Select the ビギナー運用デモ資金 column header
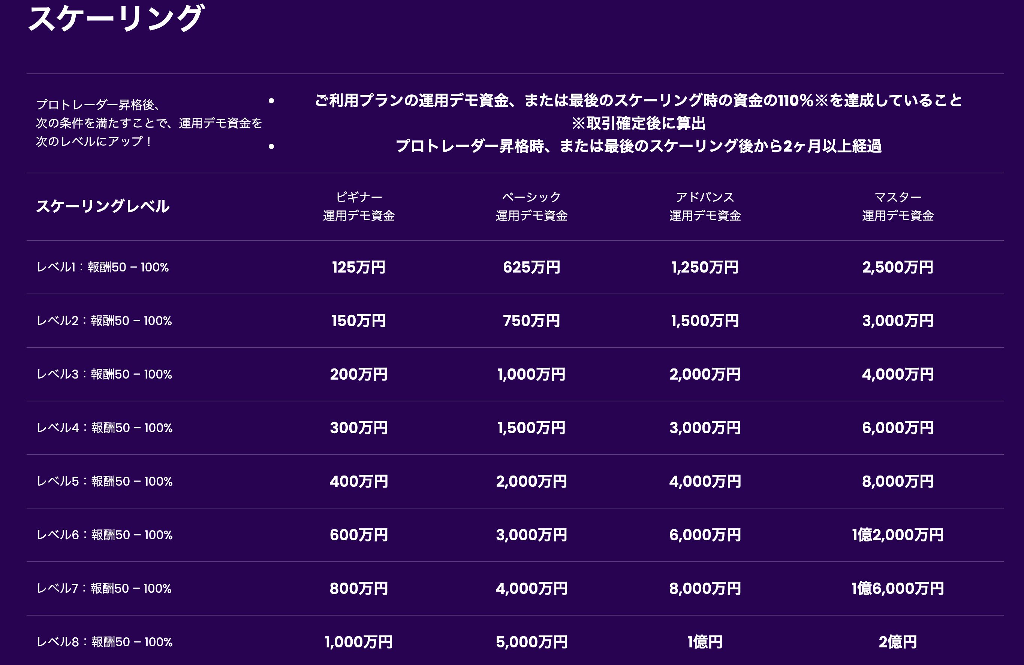1024x665 pixels. (x=358, y=206)
